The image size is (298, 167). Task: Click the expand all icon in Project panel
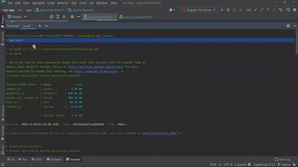click(58, 17)
